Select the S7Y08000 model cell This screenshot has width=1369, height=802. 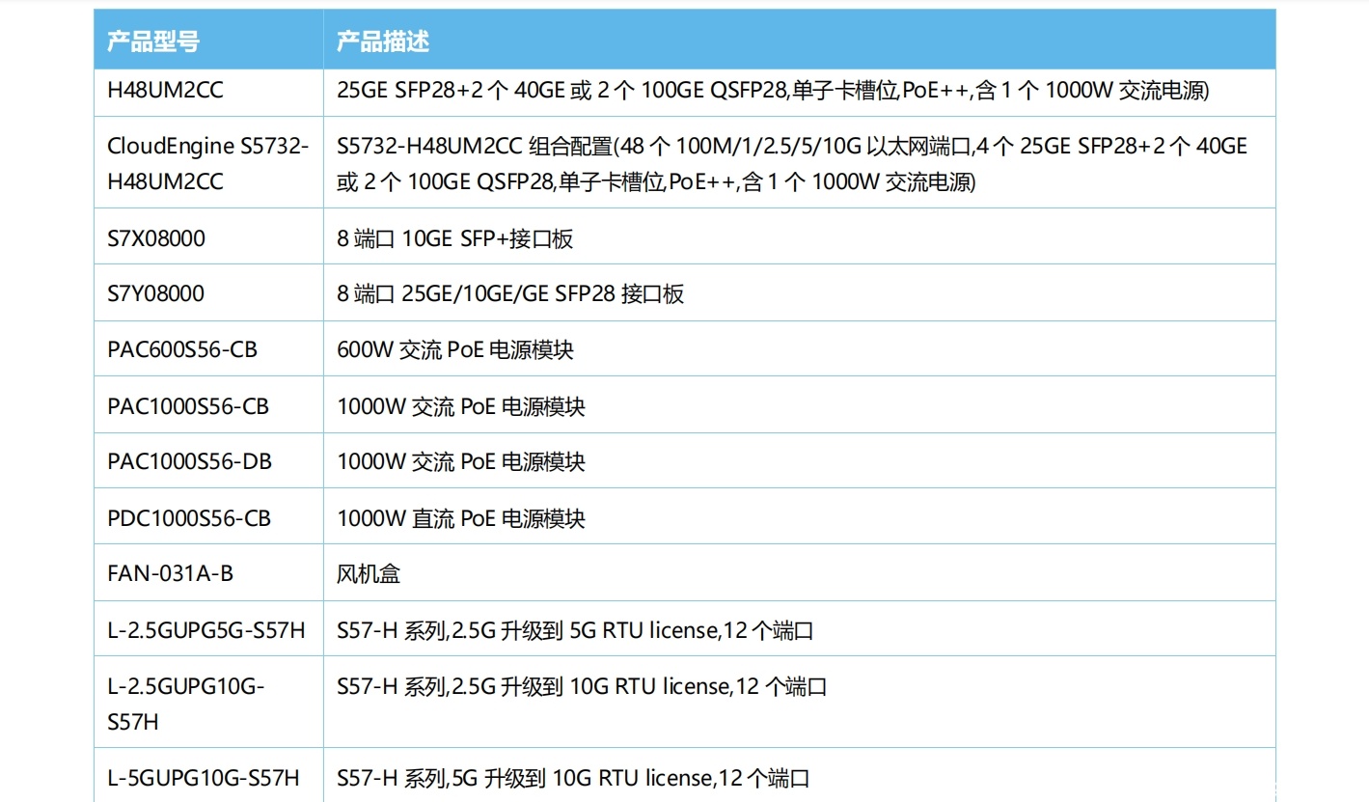click(156, 293)
